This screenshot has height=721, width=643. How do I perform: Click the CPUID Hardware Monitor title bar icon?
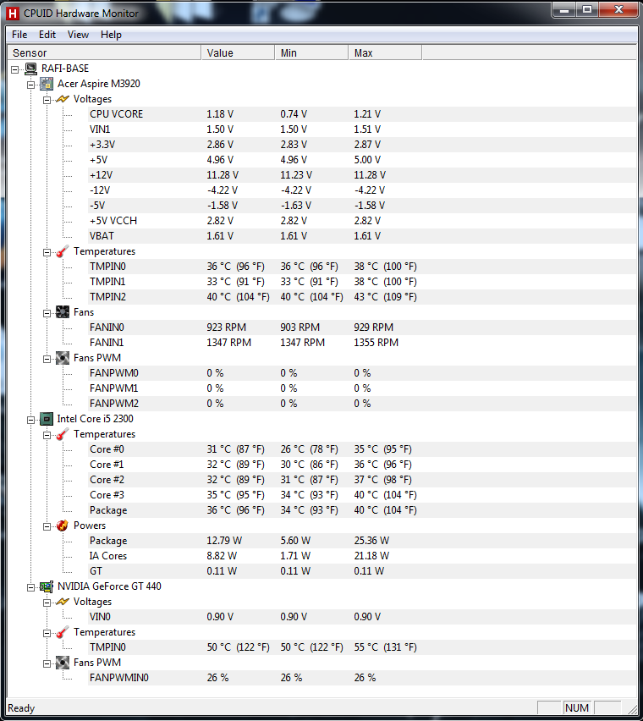13,14
